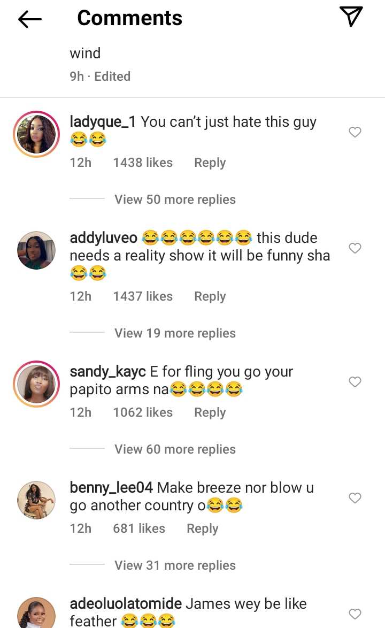The image size is (385, 628).
Task: Like sandy_kayc's comment with the heart
Action: [x=355, y=382]
